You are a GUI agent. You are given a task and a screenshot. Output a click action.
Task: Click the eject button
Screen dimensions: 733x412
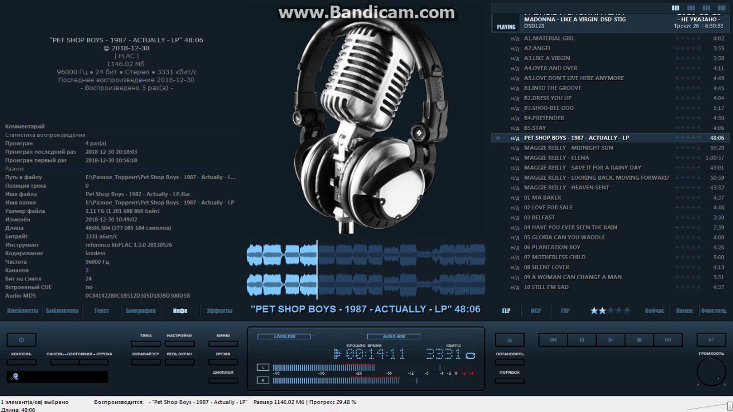click(x=510, y=339)
